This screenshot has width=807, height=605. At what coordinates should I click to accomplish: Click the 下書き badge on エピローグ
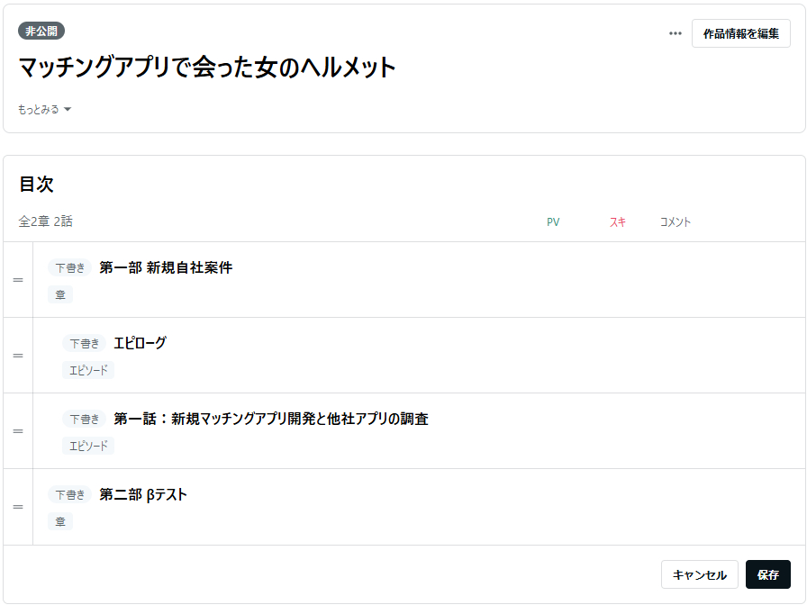tap(85, 343)
